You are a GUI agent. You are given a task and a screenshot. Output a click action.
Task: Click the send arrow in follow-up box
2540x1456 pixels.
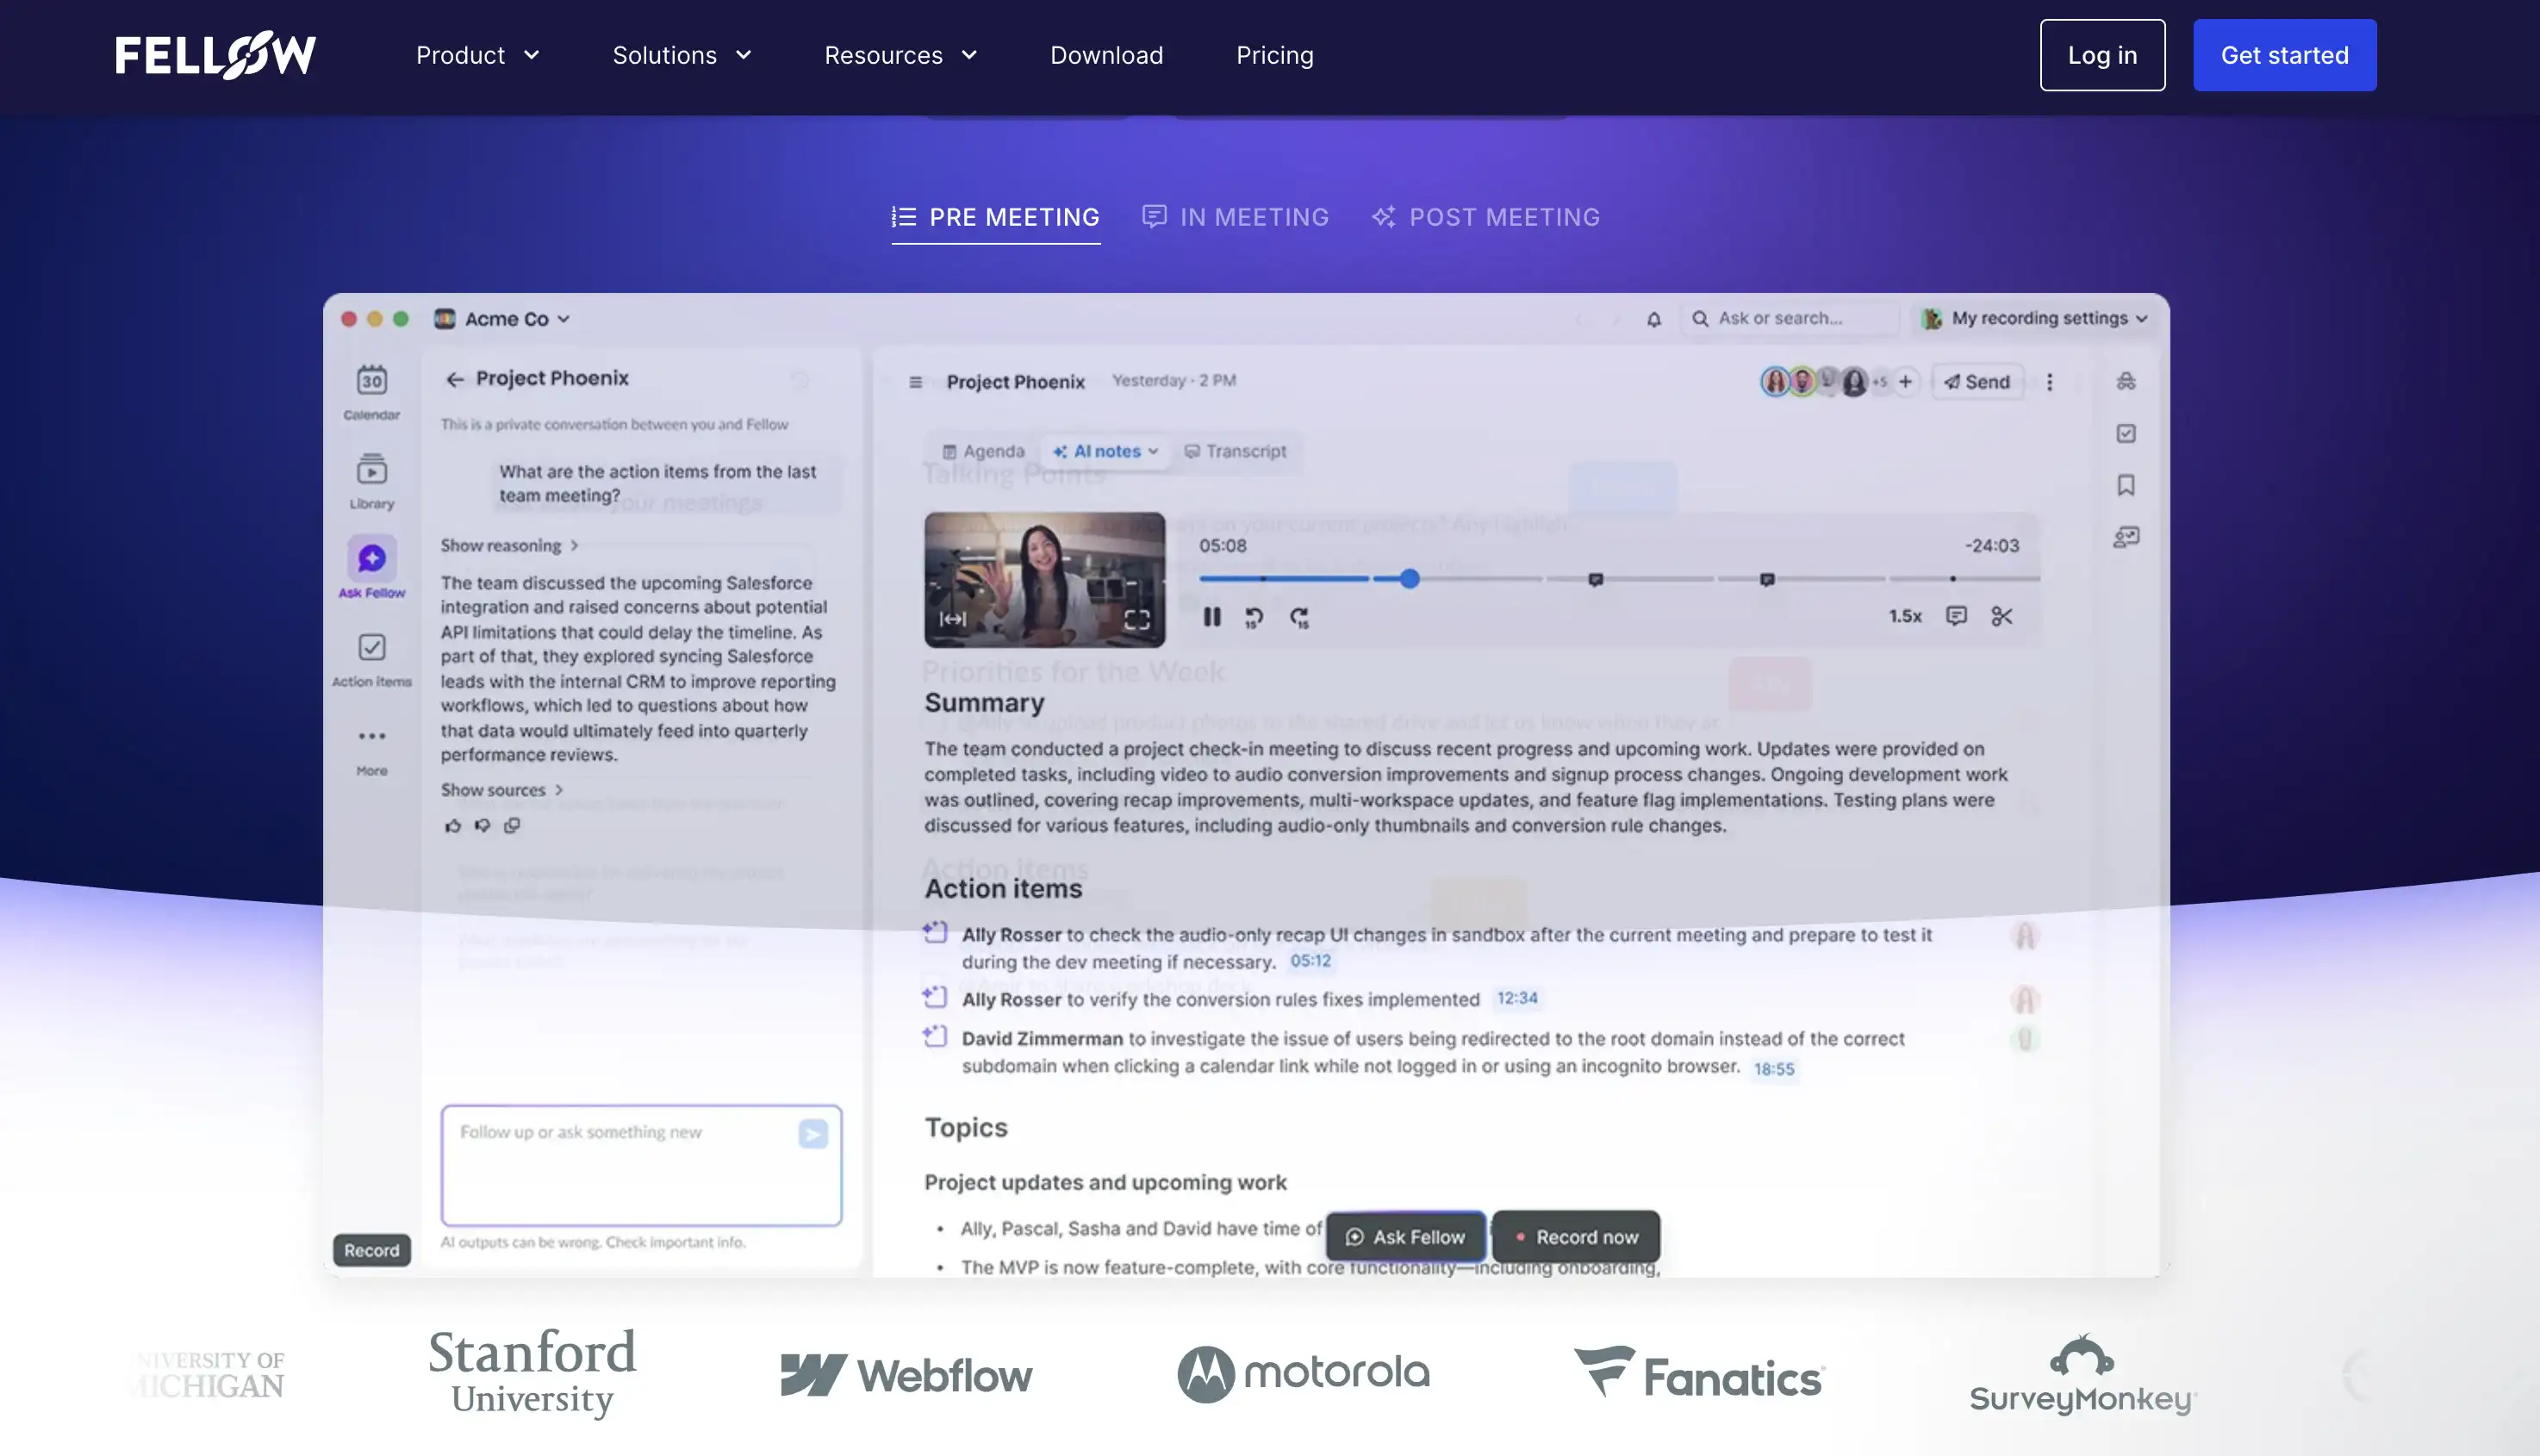coord(812,1133)
